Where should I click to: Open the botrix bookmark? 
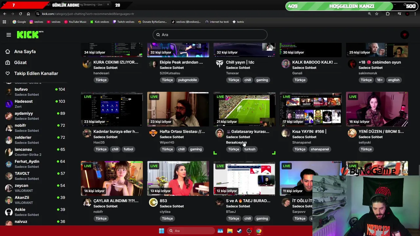[x=239, y=22]
